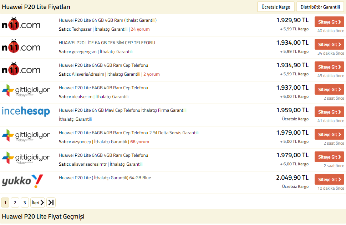Open the 2 yorum reviews for AlisverisAdresim
This screenshot has height=225, width=346.
tap(151, 74)
